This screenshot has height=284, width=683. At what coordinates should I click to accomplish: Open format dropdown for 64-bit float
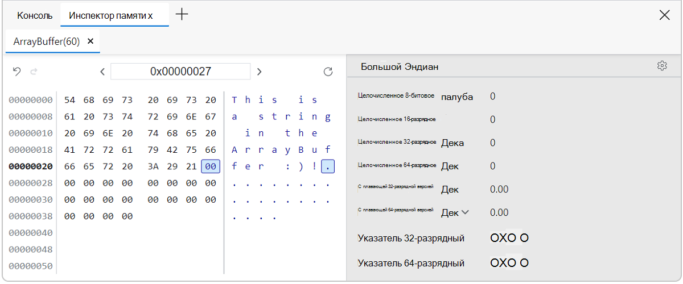tap(455, 212)
